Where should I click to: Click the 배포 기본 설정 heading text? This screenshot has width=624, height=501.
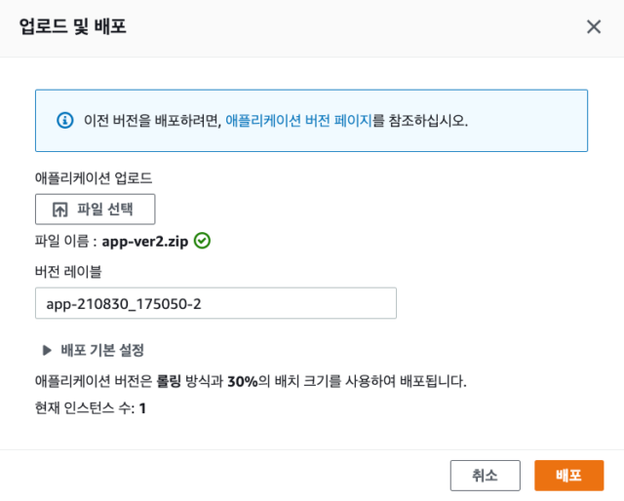pos(102,350)
